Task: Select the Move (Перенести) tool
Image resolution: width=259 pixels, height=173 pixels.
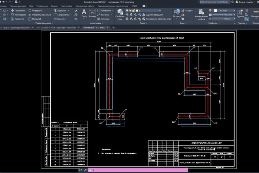Action: point(18,10)
